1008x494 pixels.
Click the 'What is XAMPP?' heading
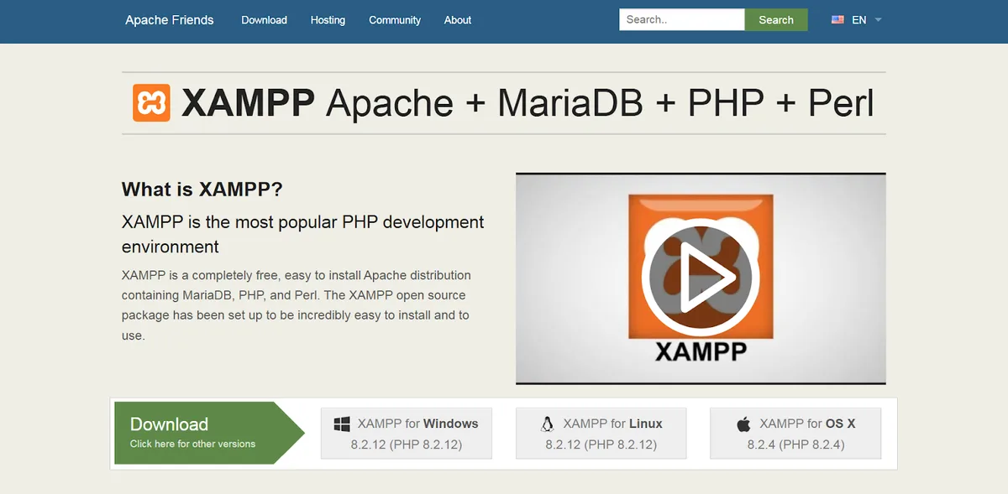pyautogui.click(x=202, y=189)
